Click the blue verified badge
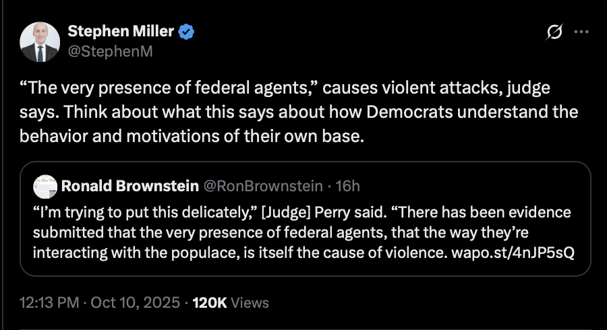607x330 pixels. [x=187, y=32]
